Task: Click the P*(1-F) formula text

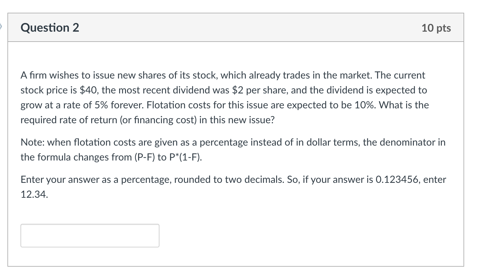Action: (186, 157)
